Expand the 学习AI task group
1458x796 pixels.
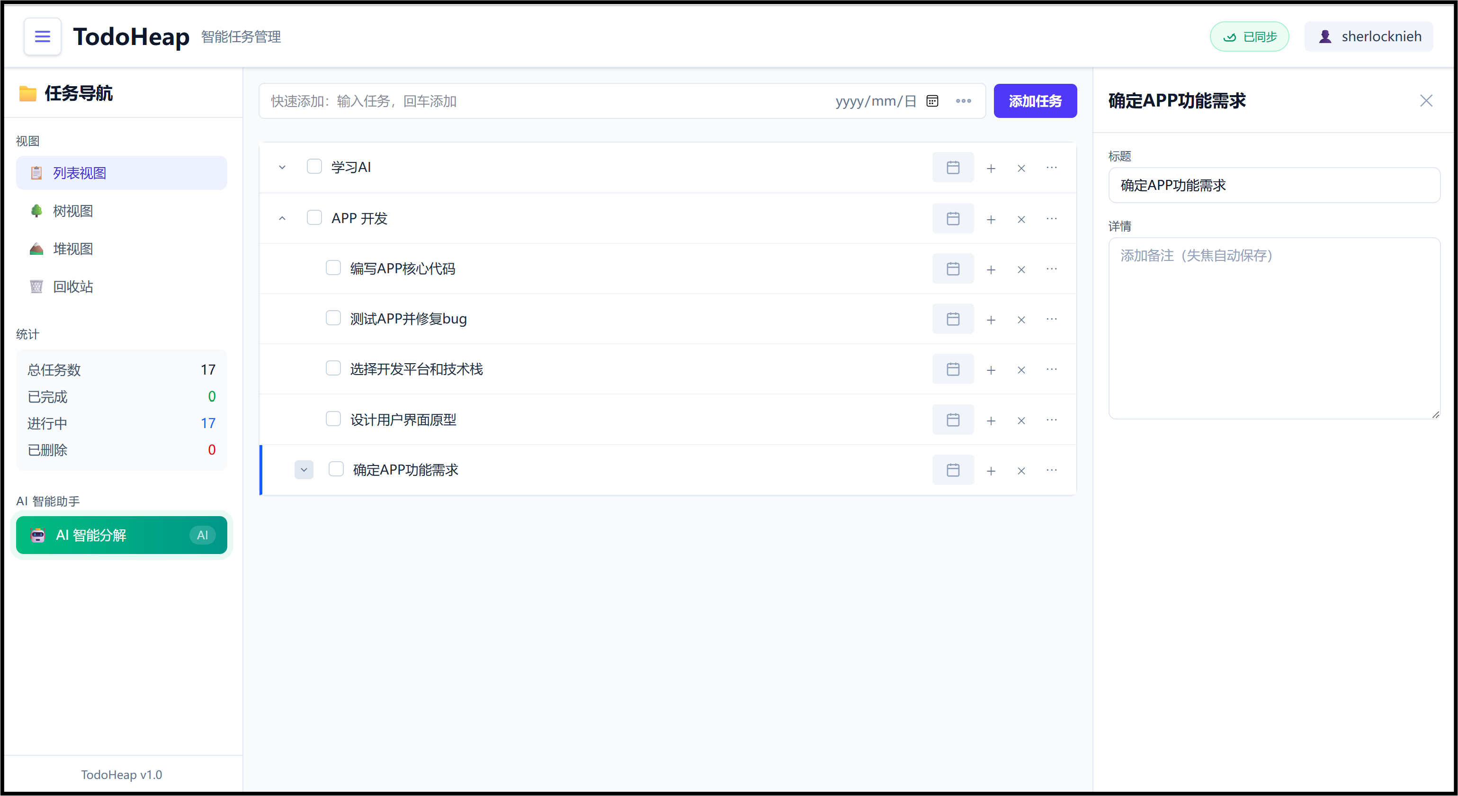(282, 167)
